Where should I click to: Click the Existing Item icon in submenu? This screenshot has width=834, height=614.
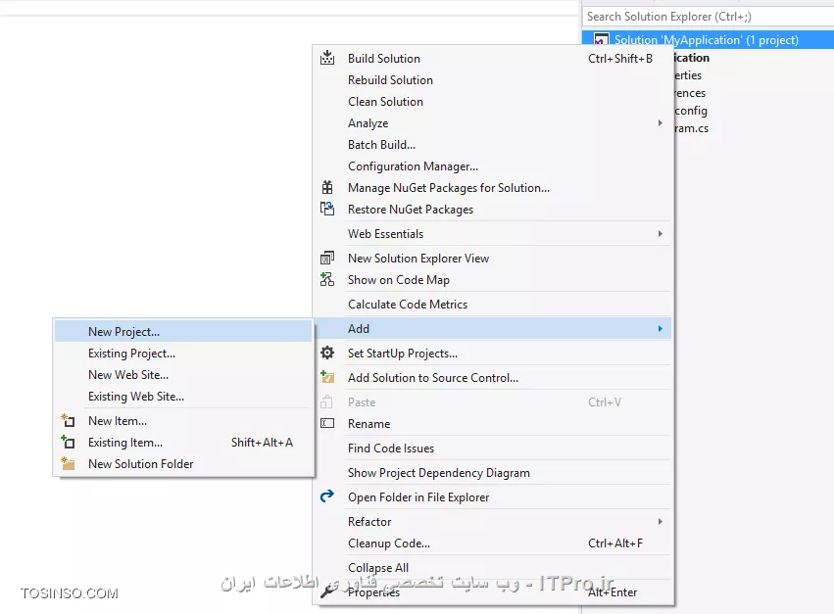(68, 443)
